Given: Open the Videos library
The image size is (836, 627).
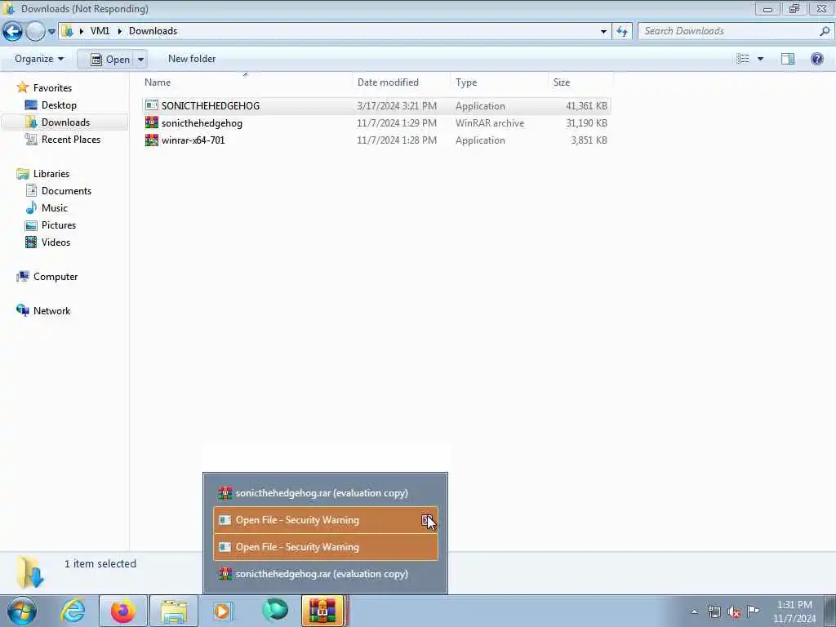Looking at the screenshot, I should tap(56, 242).
